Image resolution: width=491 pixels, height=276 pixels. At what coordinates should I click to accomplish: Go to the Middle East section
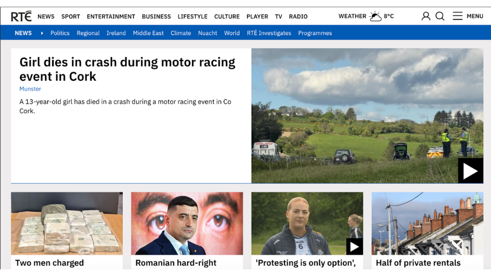tap(148, 33)
